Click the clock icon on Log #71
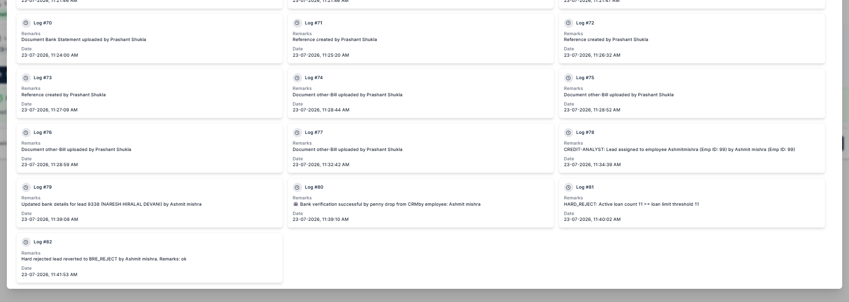Image resolution: width=849 pixels, height=302 pixels. click(x=297, y=23)
